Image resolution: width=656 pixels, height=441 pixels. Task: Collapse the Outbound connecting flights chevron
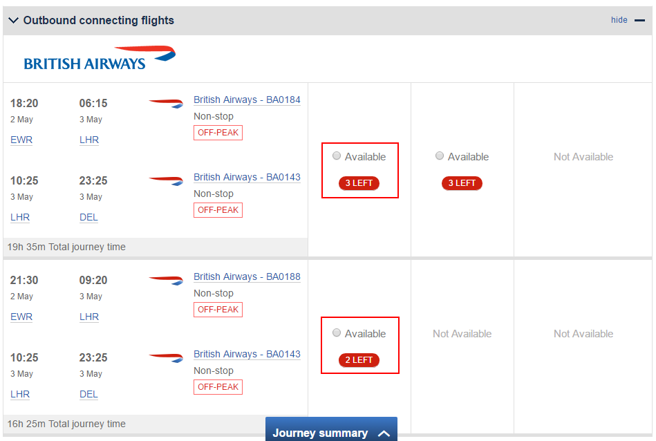pyautogui.click(x=13, y=20)
